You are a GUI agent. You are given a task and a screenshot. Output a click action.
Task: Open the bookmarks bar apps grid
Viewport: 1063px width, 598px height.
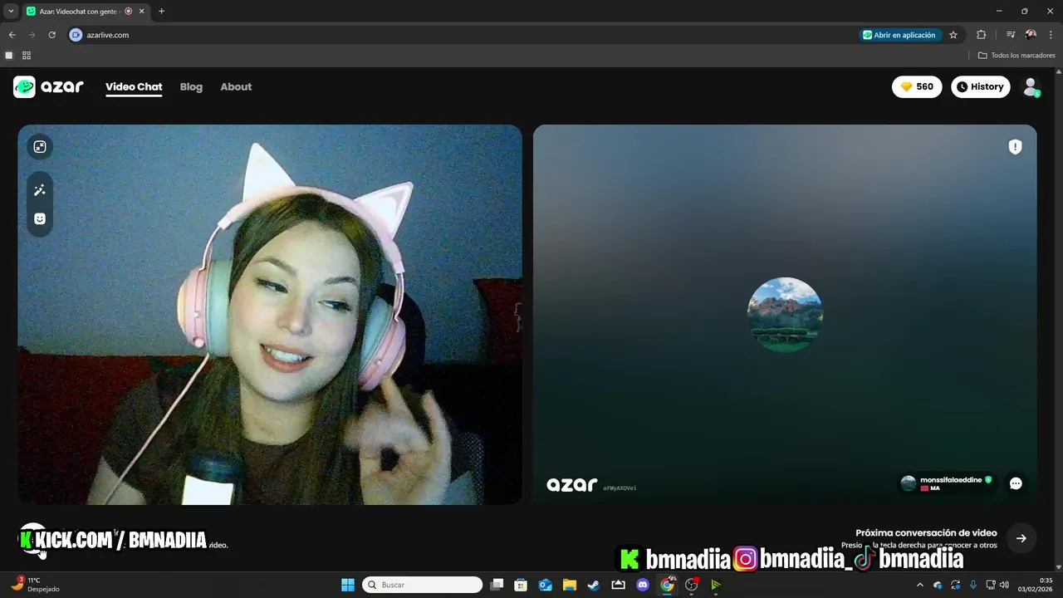click(27, 56)
